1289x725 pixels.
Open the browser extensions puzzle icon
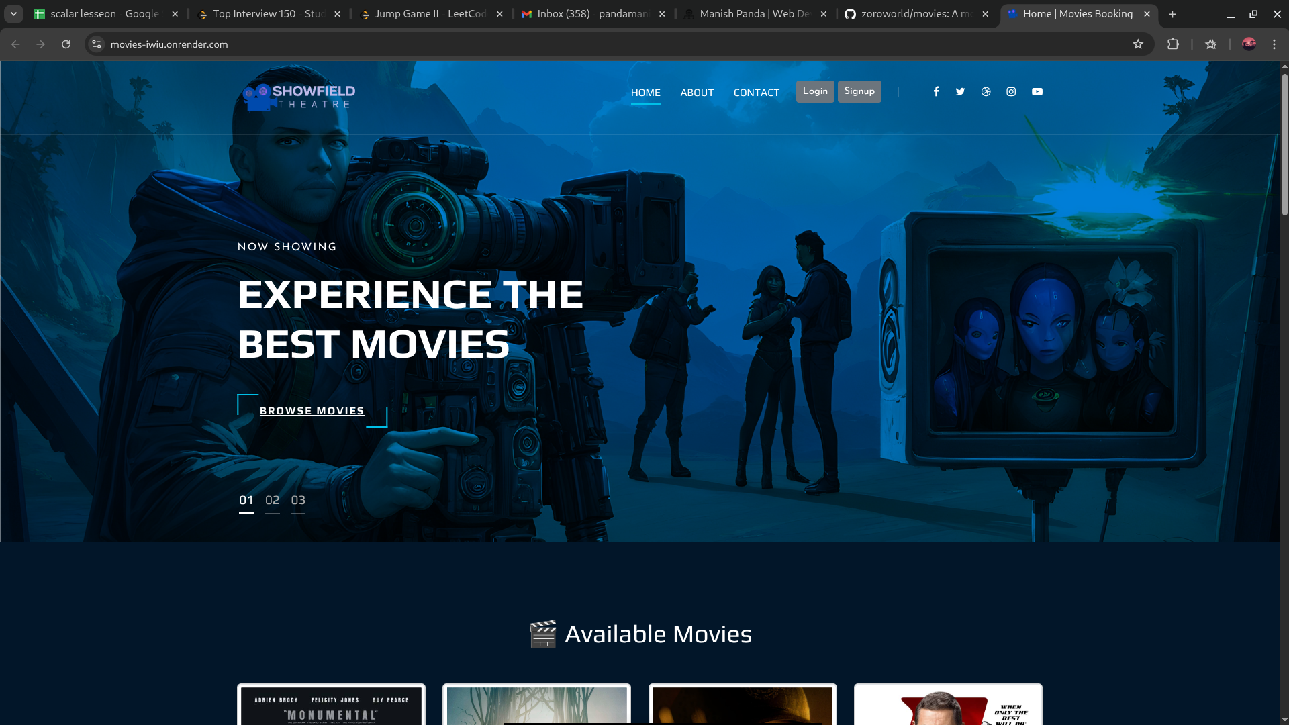[1174, 44]
